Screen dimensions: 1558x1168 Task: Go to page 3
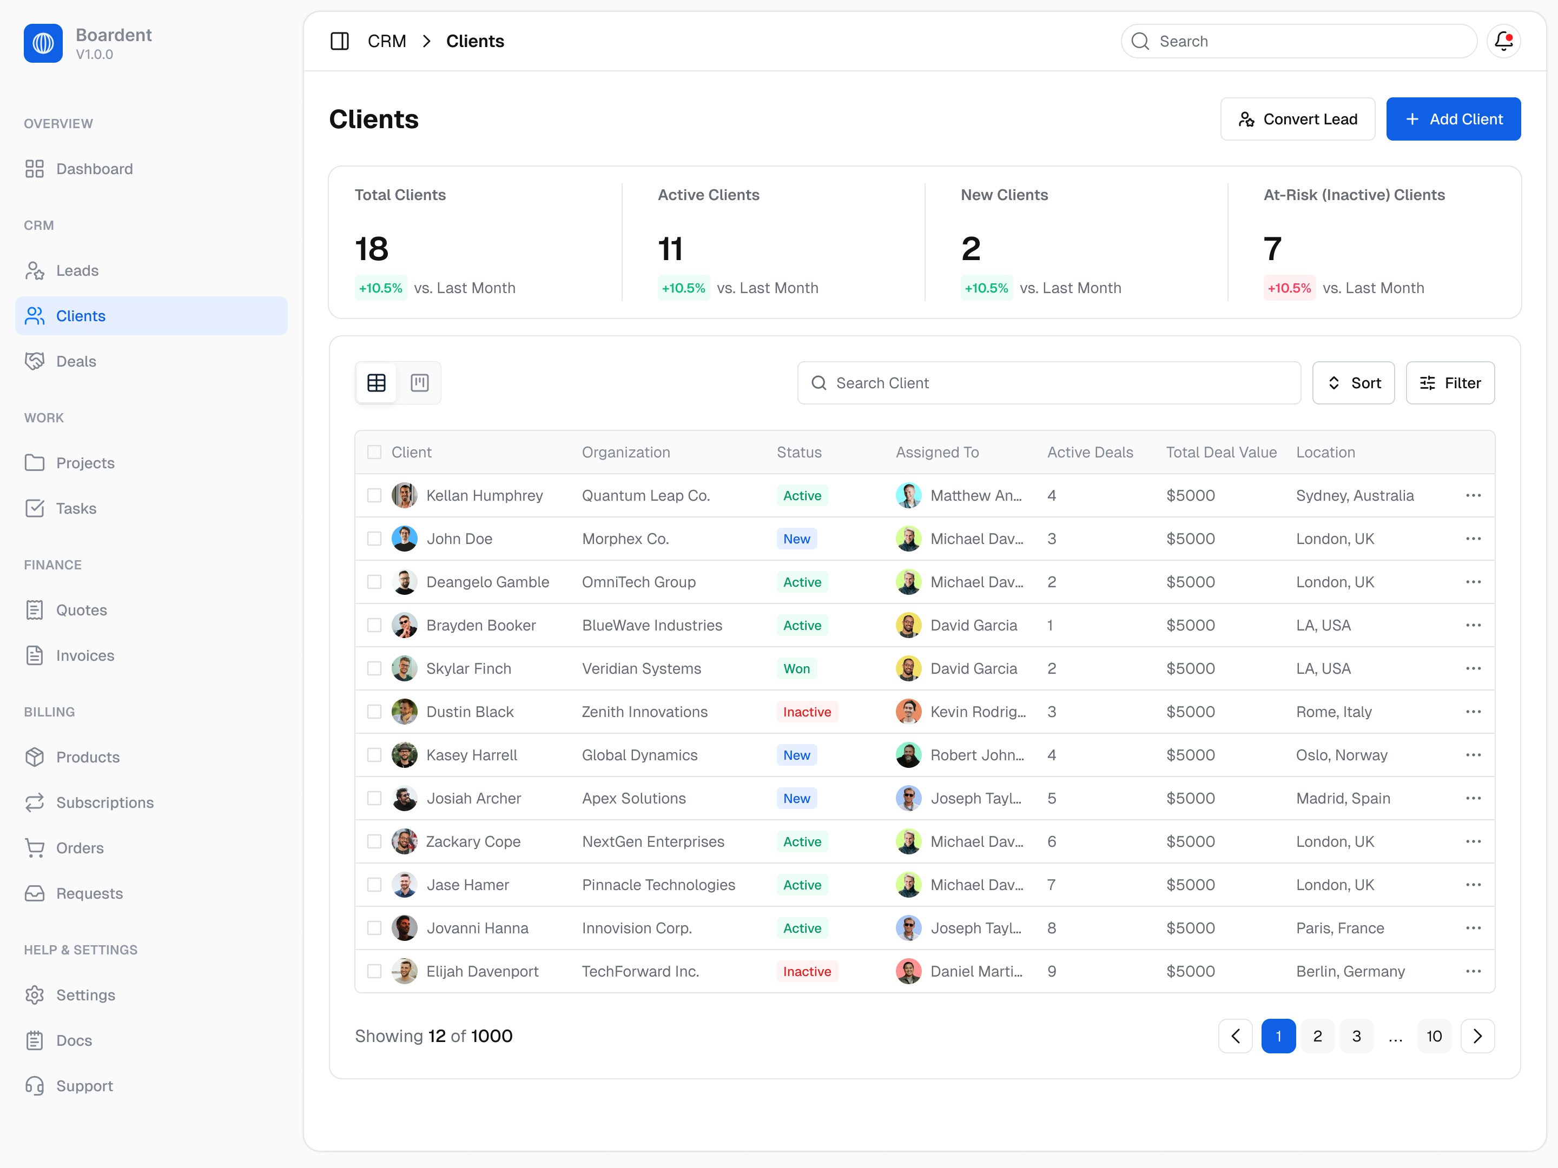click(1357, 1036)
